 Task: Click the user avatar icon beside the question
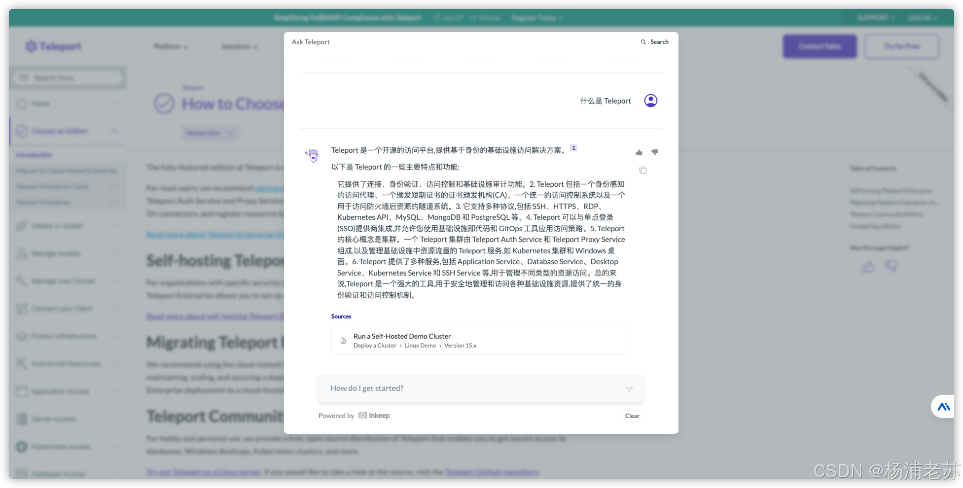pyautogui.click(x=651, y=101)
